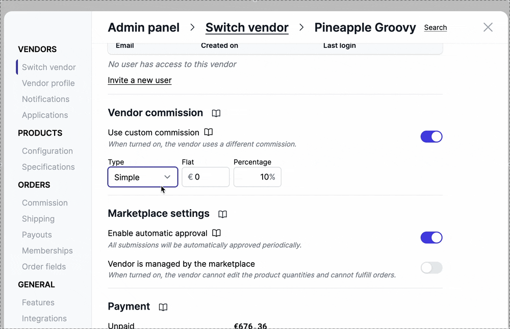The height and width of the screenshot is (329, 510).
Task: Enable Vendor is managed by the marketplace
Action: (x=431, y=268)
